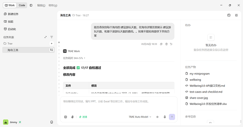The width and height of the screenshot is (243, 127).
Task: Open Wellbeing3.0-开发任务清单.xlsx
Action: [x=206, y=104]
